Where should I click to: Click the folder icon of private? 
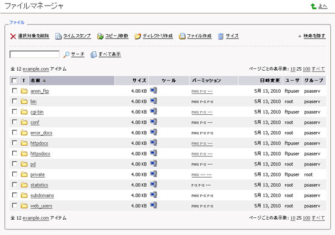tap(24, 175)
